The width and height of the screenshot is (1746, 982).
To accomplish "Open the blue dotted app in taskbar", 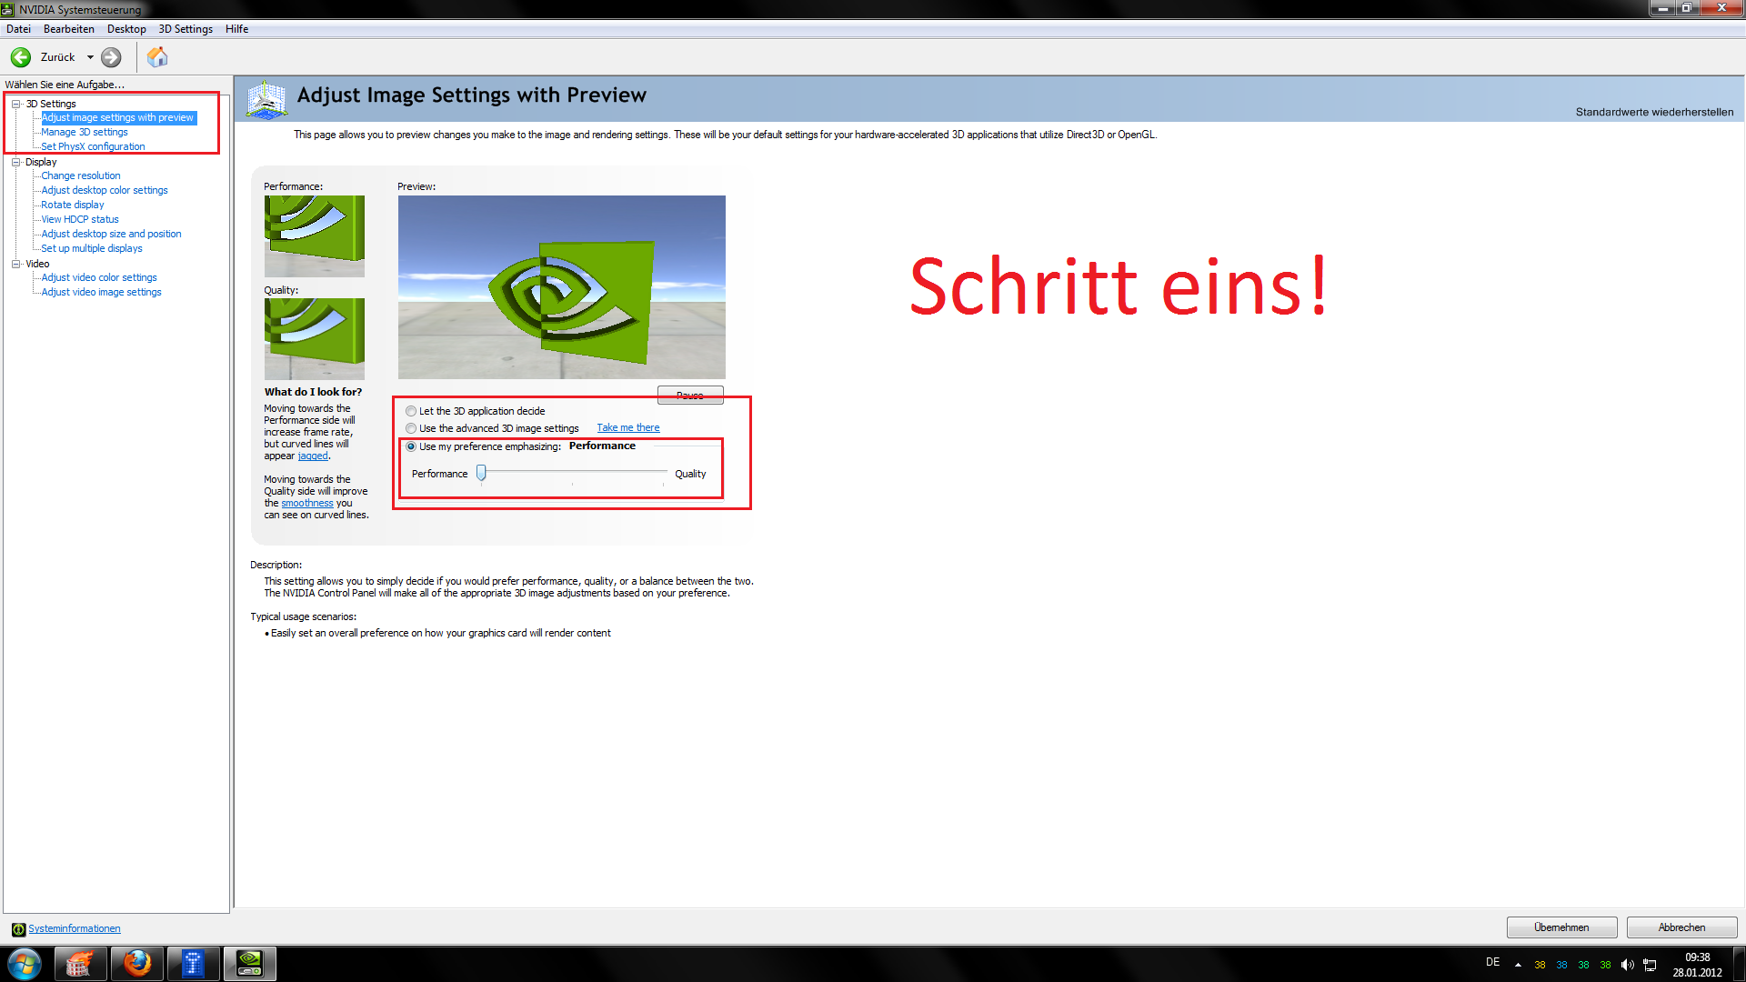I will [x=193, y=963].
